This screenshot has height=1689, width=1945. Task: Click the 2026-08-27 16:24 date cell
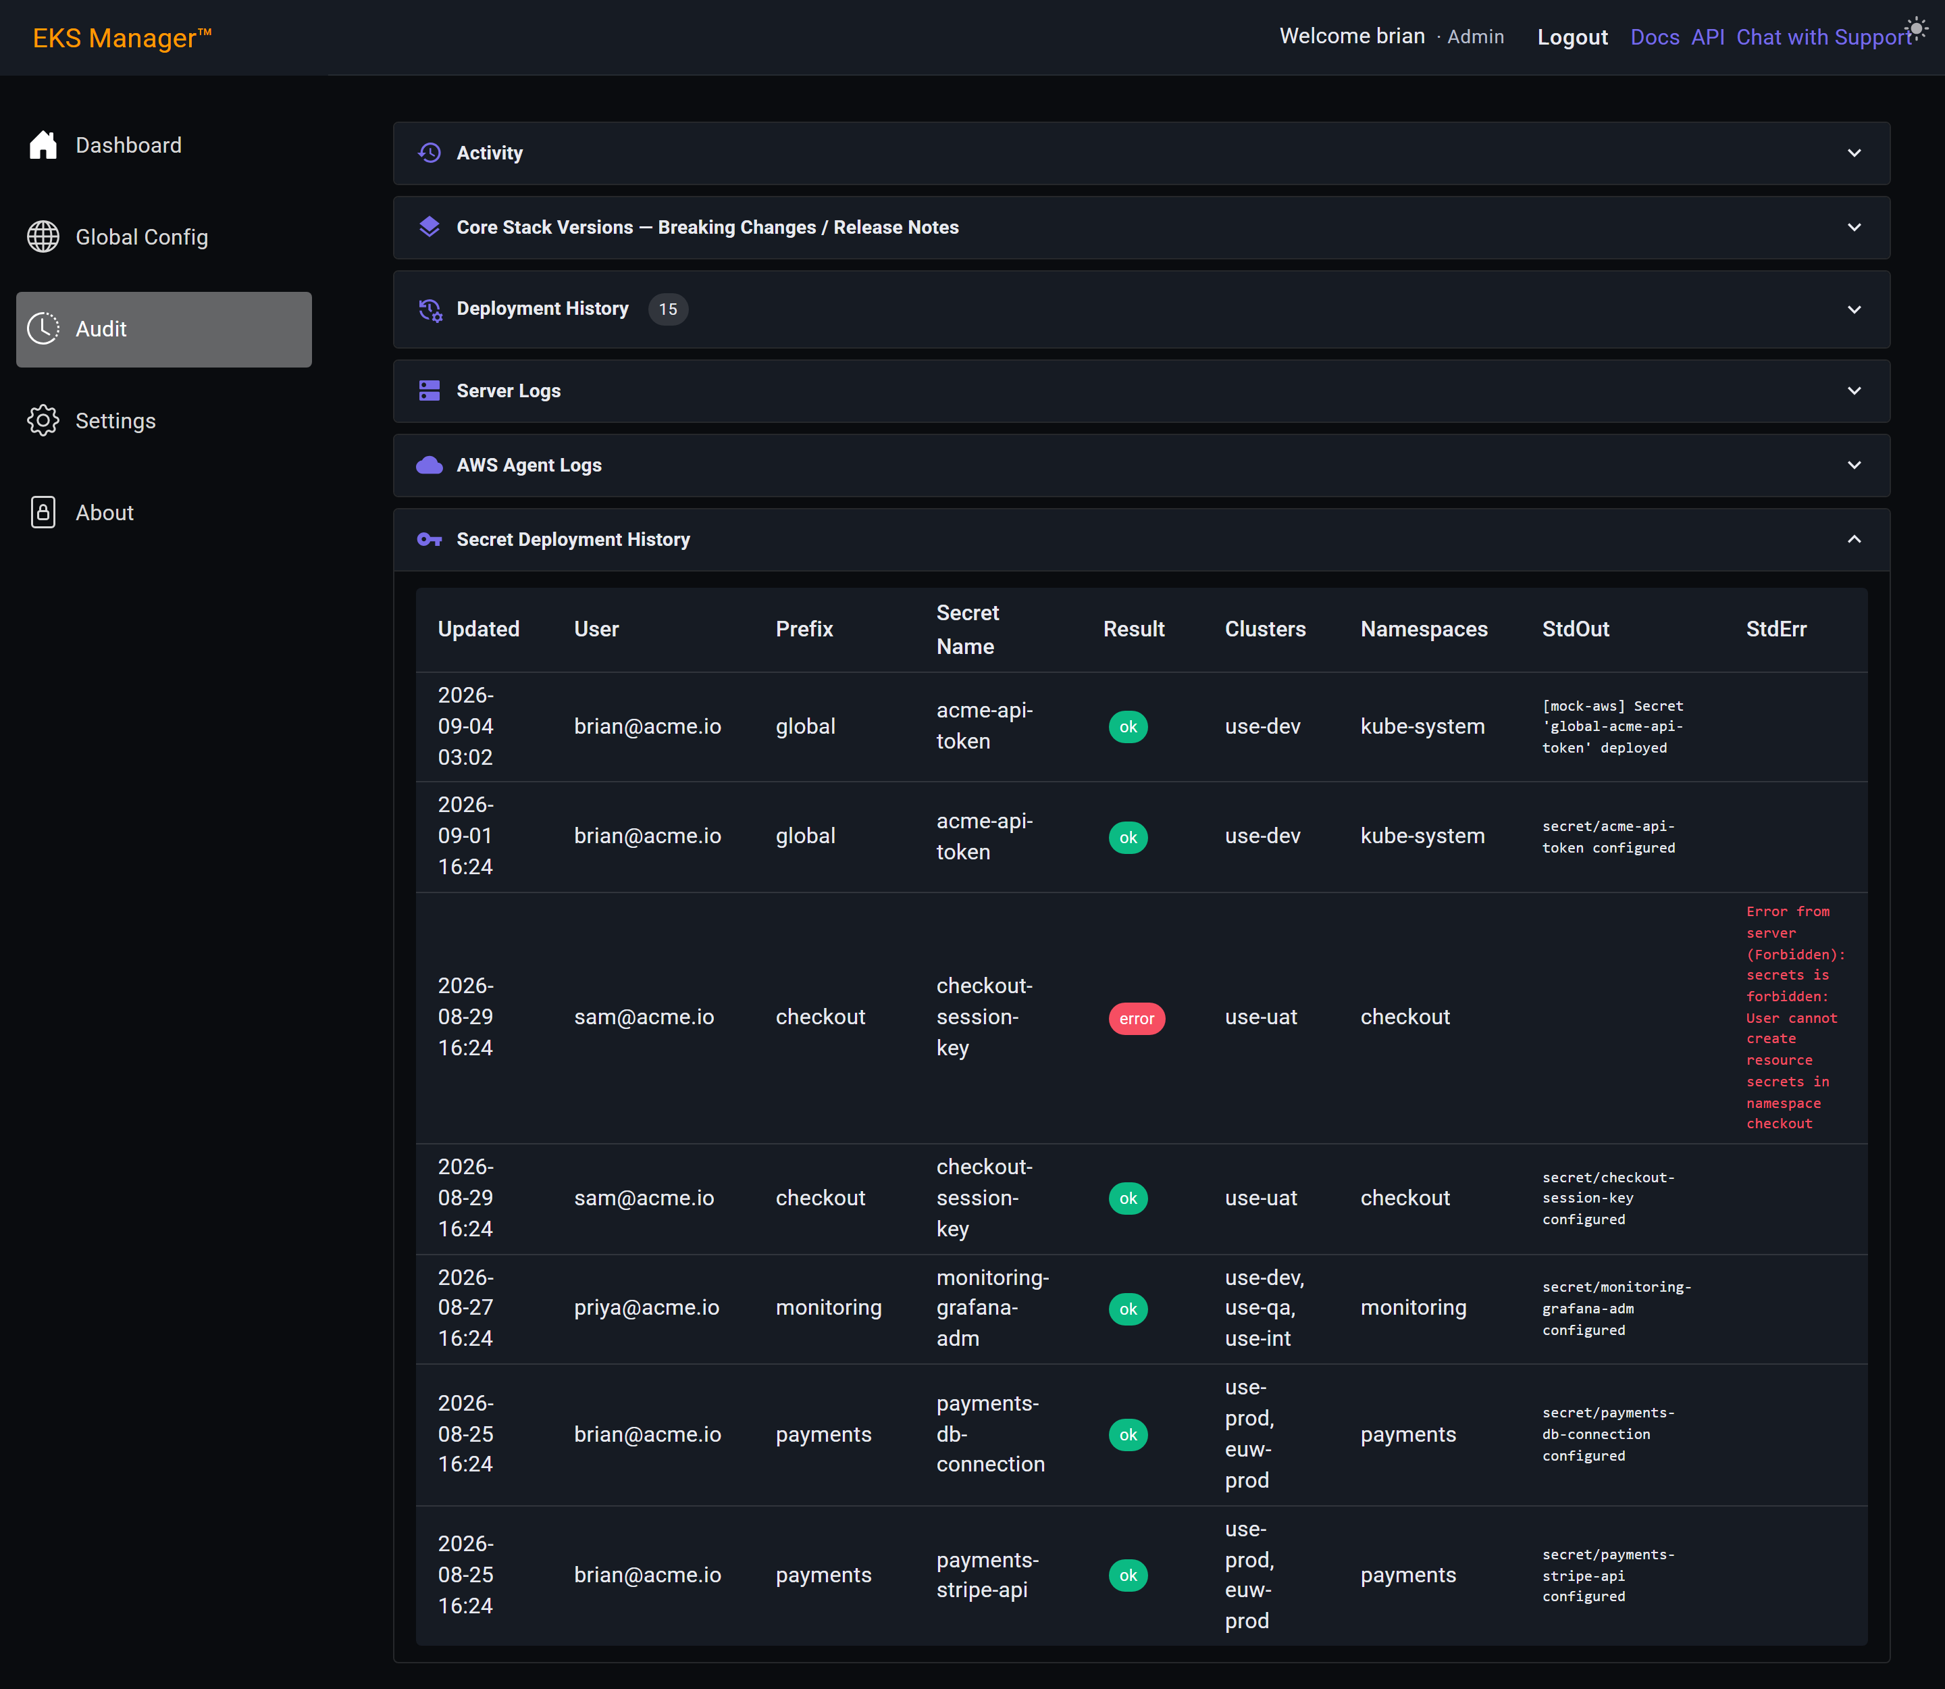point(465,1308)
